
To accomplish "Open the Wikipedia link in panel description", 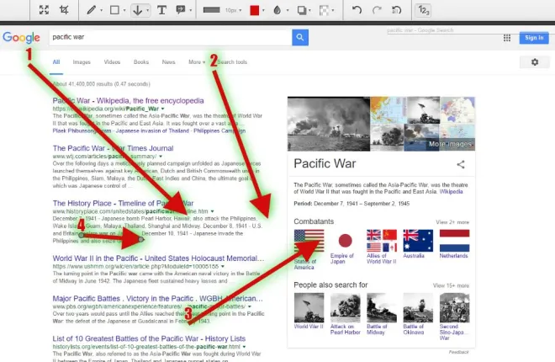I will pyautogui.click(x=451, y=192).
